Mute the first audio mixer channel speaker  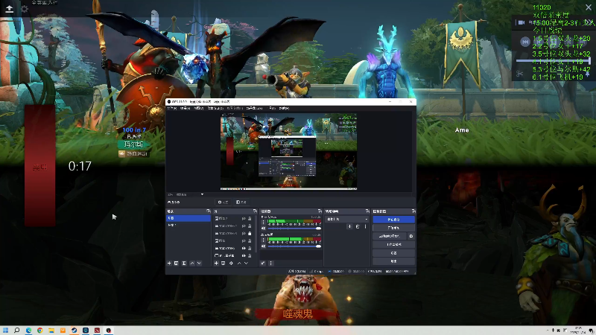[264, 229]
